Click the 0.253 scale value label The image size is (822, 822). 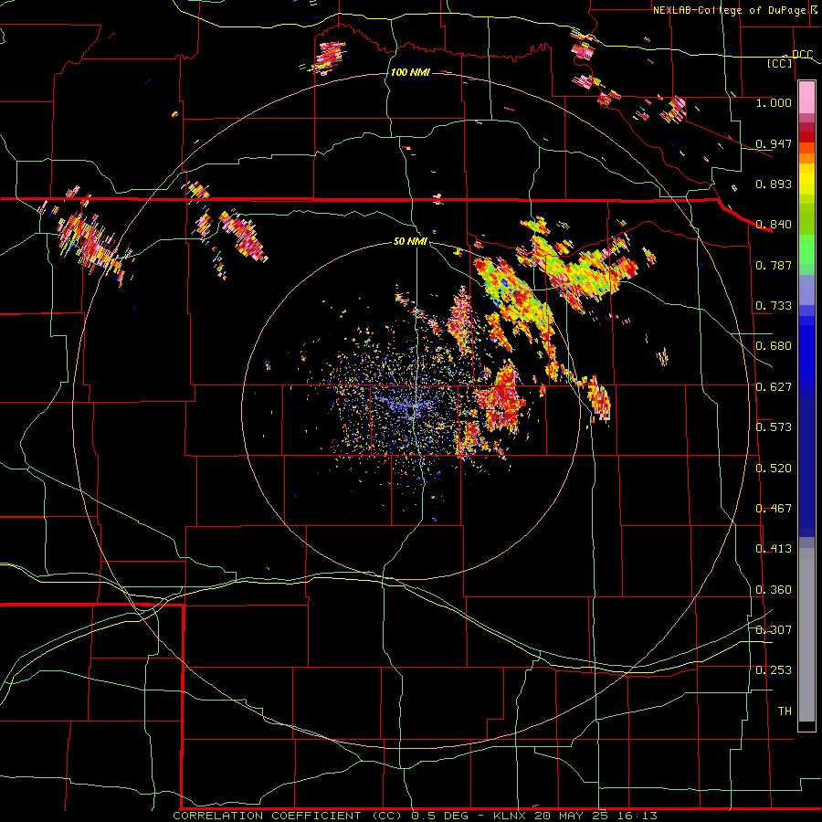(774, 670)
